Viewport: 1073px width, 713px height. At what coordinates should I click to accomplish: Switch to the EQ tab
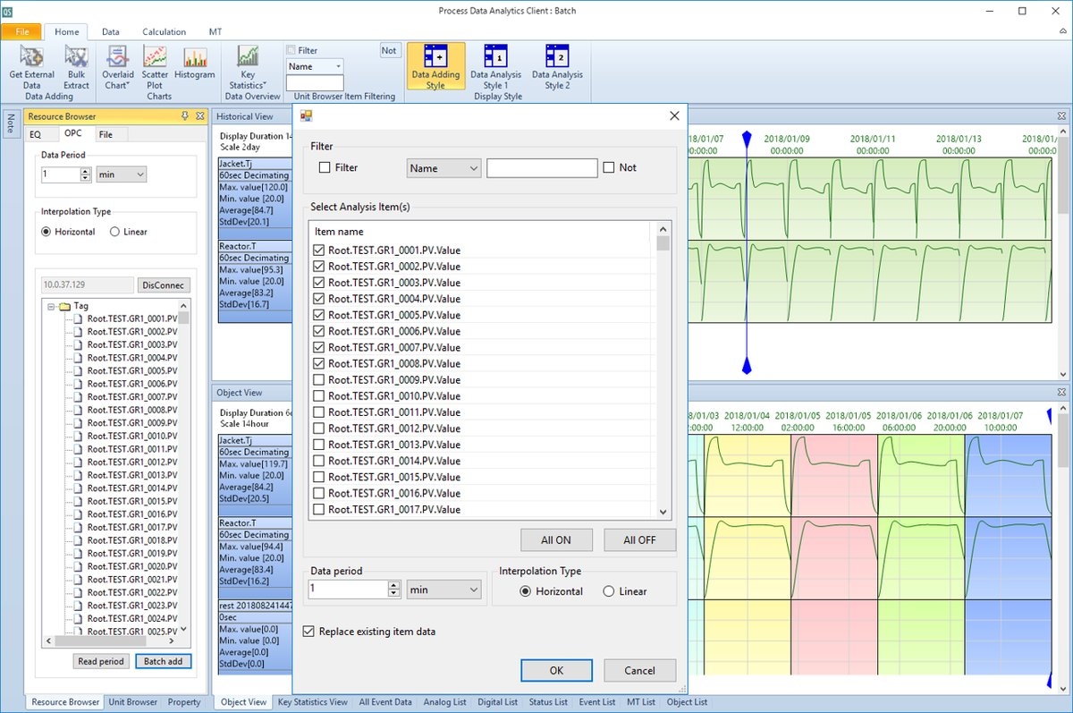tap(35, 134)
